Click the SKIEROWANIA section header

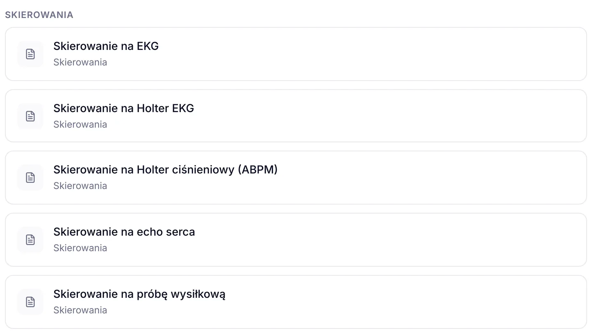(x=39, y=15)
